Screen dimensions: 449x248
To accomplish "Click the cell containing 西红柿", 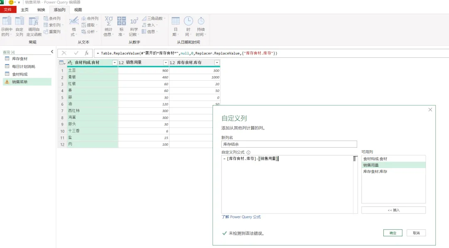I will click(92, 111).
